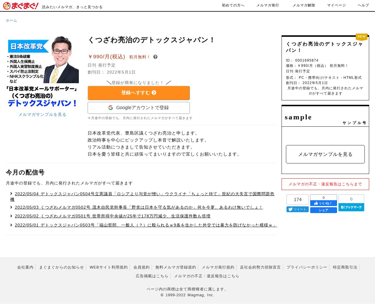Click footer link メルマガ発行規約

coord(218,267)
